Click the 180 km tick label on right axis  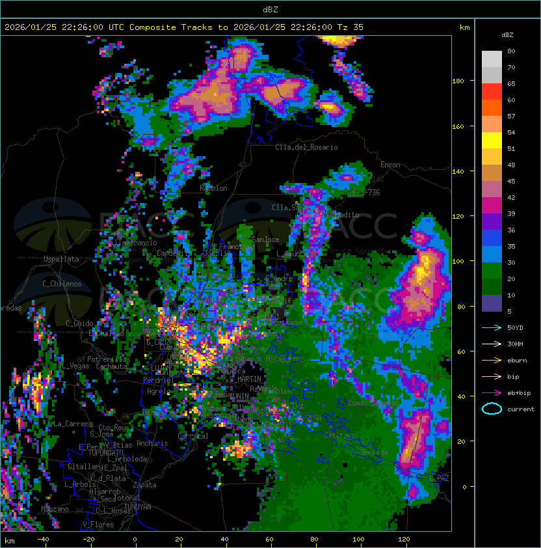[458, 81]
